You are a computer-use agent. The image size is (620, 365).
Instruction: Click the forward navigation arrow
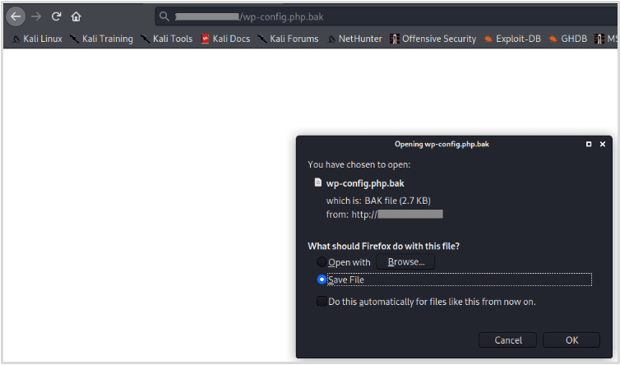tap(36, 16)
